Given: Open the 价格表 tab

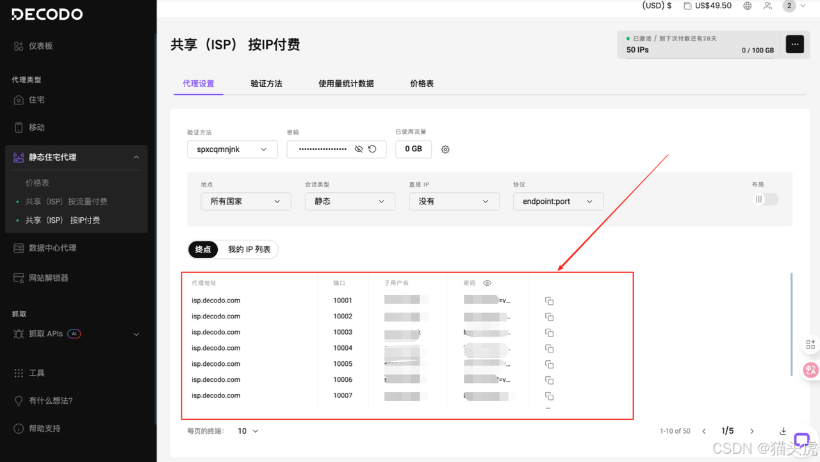Looking at the screenshot, I should click(422, 83).
